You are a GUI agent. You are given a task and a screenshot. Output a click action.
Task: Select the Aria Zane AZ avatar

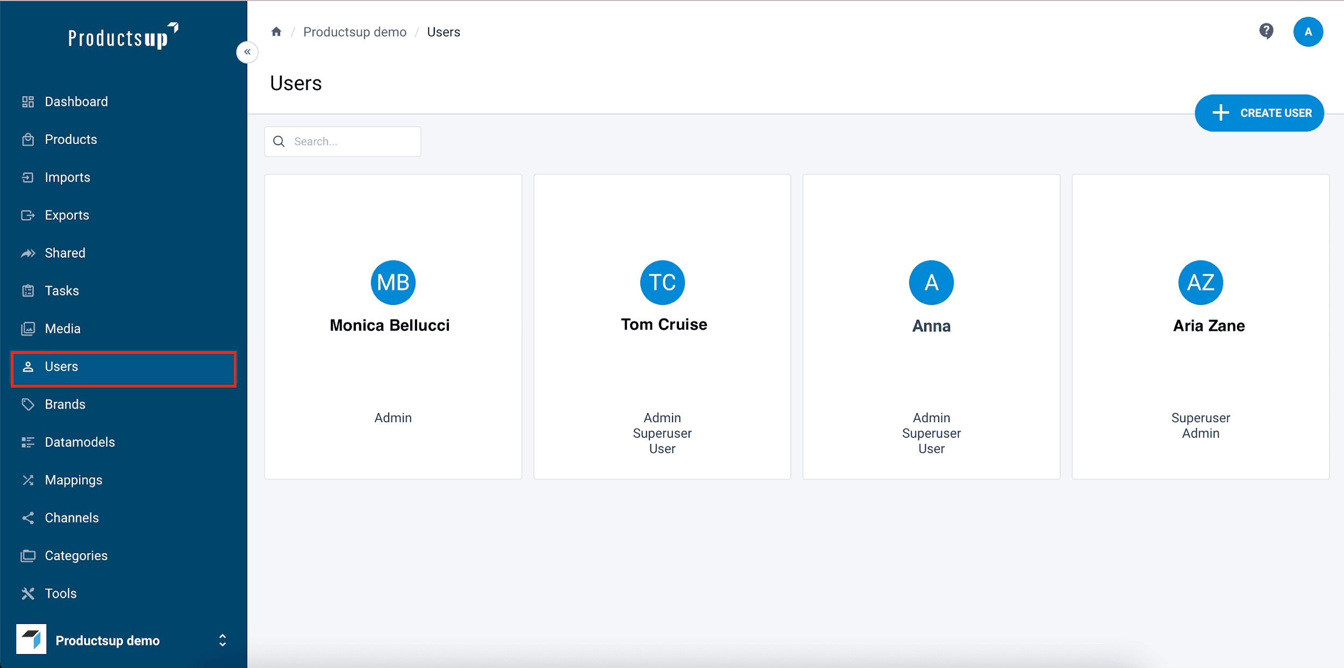[1200, 282]
